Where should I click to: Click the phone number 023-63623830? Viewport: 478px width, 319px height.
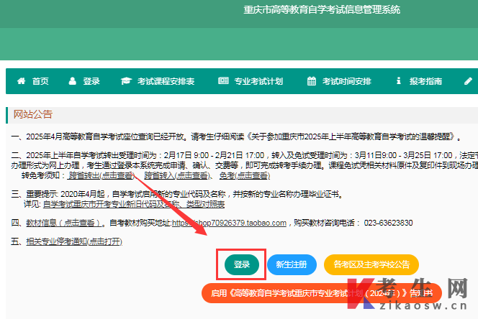pos(388,223)
